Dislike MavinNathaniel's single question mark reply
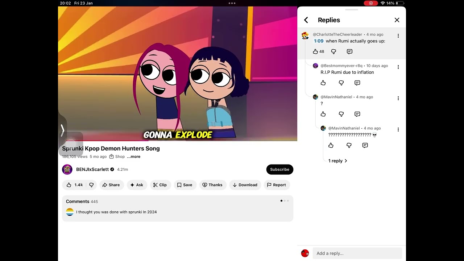This screenshot has width=464, height=261. [x=341, y=114]
